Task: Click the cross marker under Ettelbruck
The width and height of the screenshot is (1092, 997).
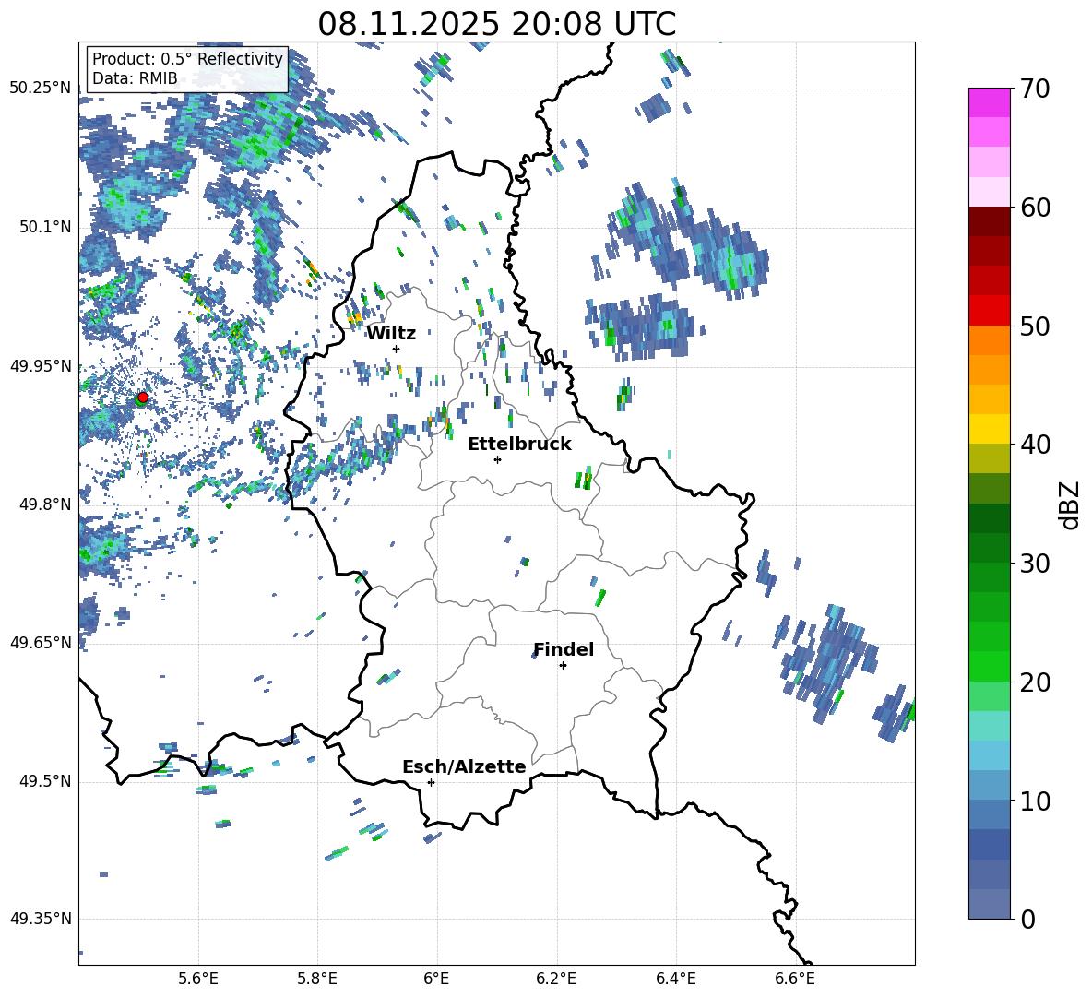Action: click(497, 459)
